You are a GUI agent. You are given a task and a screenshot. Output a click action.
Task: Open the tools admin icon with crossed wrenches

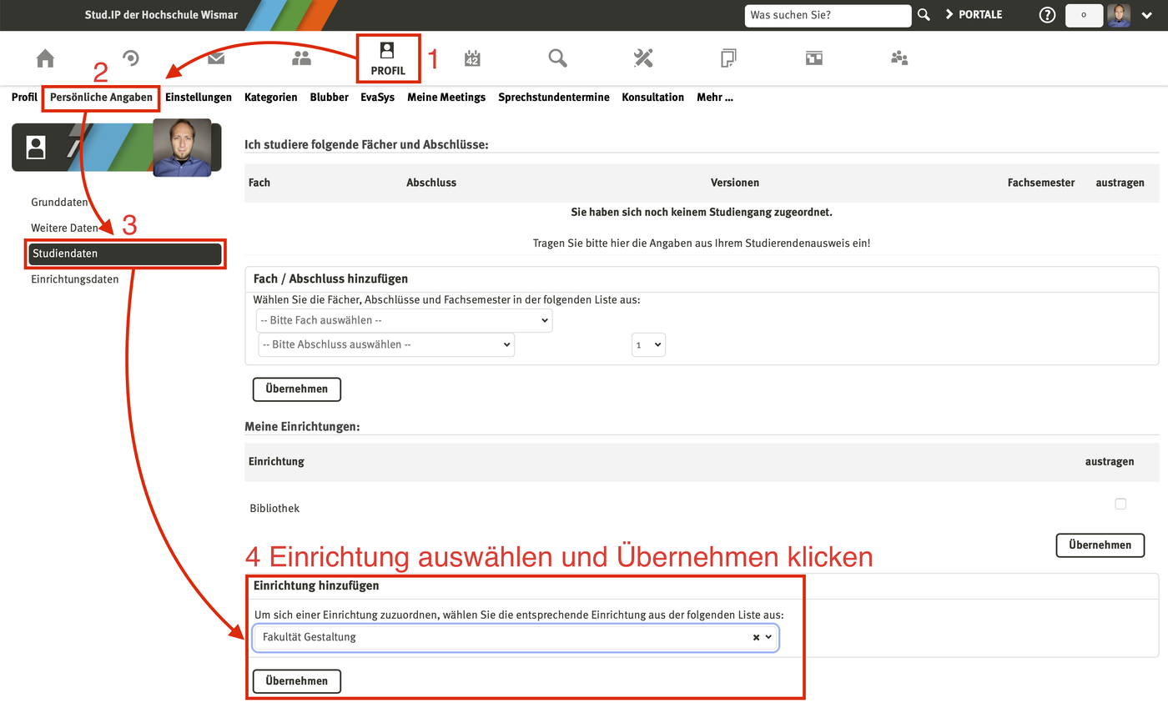[642, 58]
